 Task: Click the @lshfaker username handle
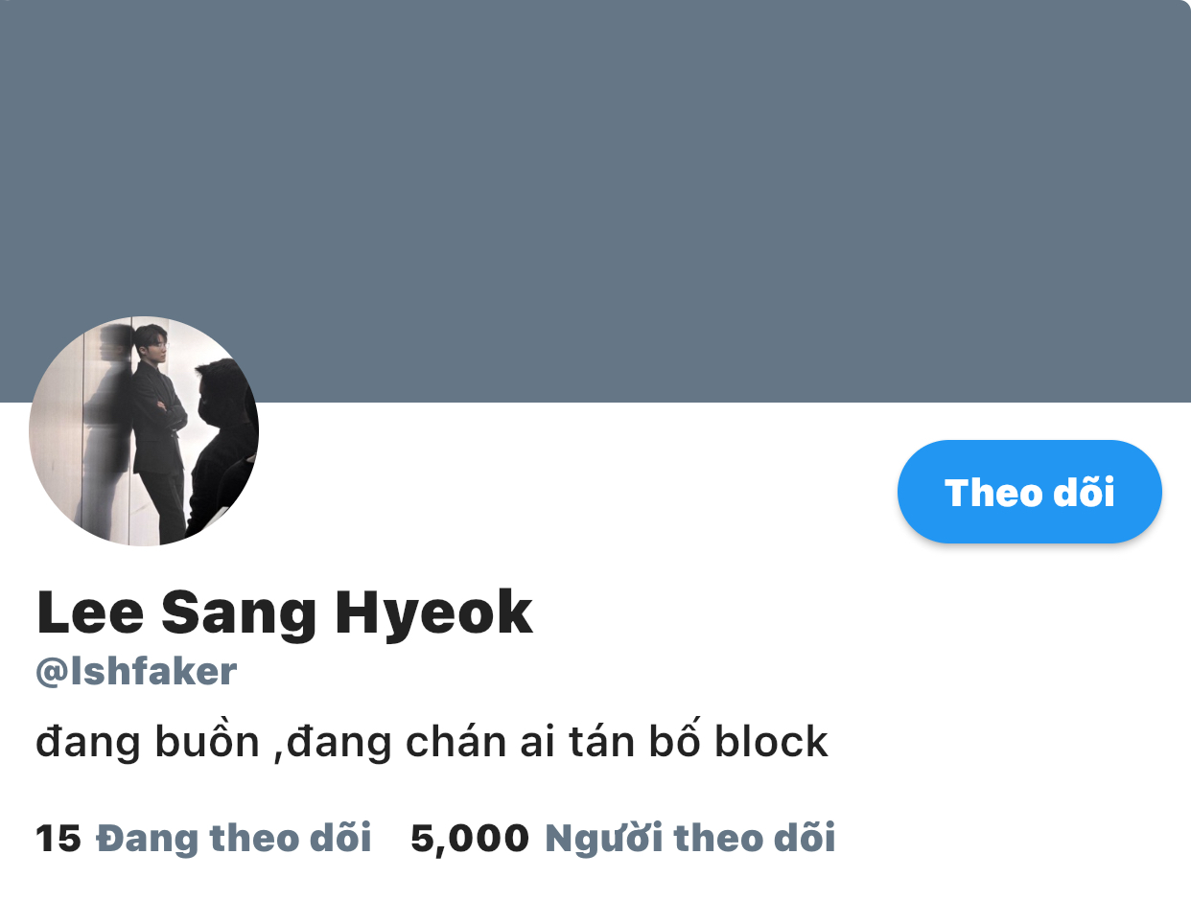(x=136, y=672)
